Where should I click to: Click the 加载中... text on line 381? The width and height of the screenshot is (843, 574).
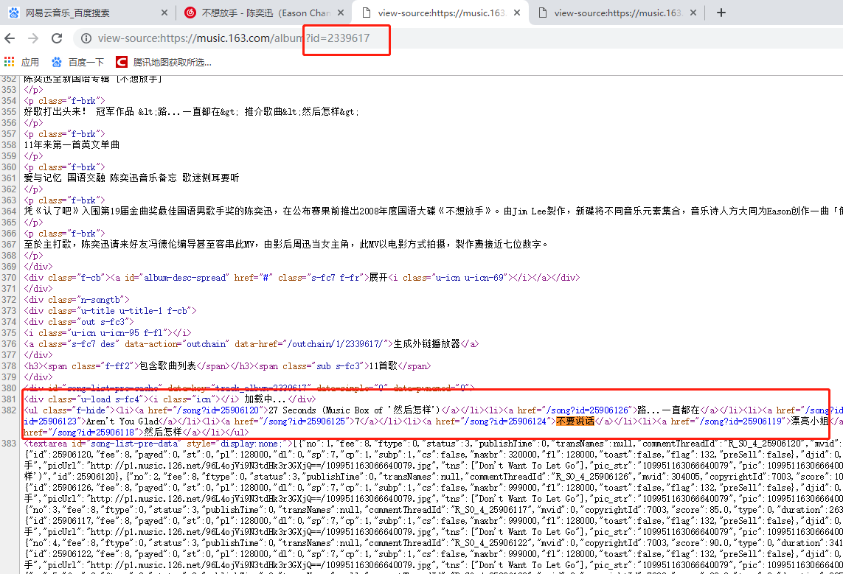[x=266, y=399]
